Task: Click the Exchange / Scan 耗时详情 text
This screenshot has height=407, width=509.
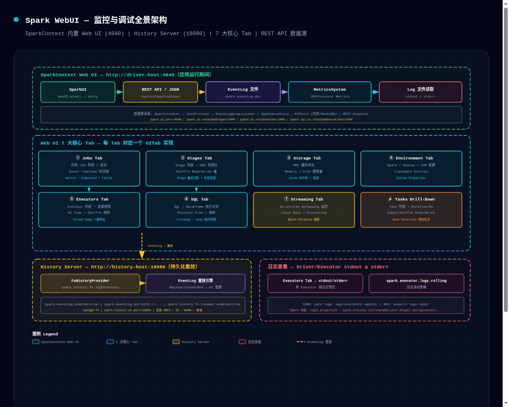Action: click(x=196, y=220)
